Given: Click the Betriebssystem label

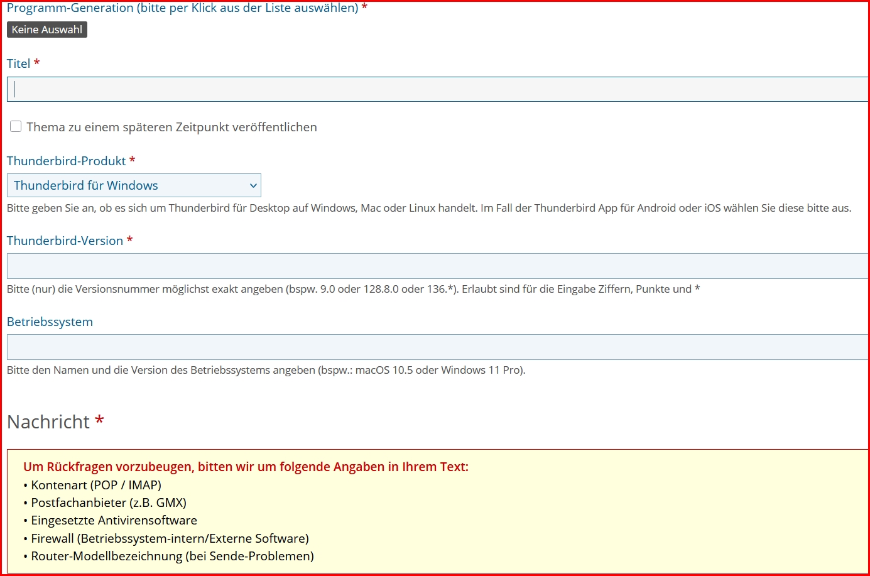Looking at the screenshot, I should pos(50,322).
